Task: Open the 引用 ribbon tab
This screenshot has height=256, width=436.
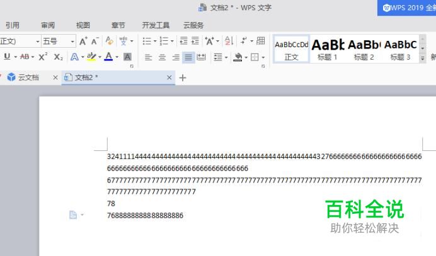Action: pos(13,25)
